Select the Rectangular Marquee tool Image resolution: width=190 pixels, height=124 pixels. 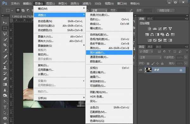pos(5,28)
